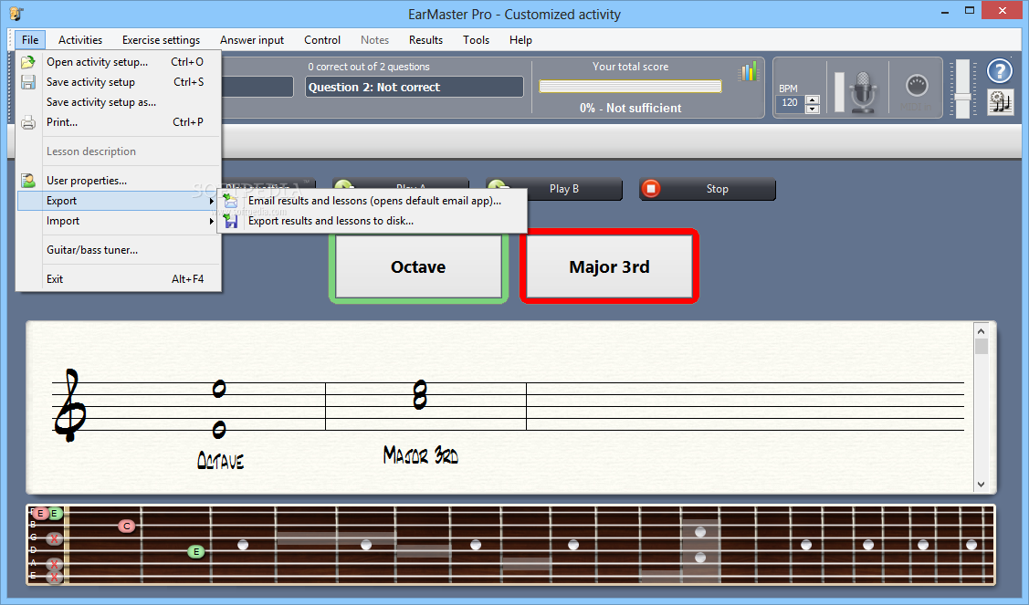Open Guitar/bass tuner... entry
Viewport: 1029px width, 605px height.
tap(119, 250)
